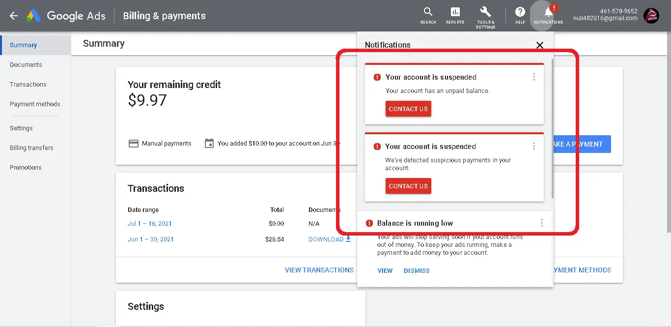Open the Help question mark icon

[520, 15]
